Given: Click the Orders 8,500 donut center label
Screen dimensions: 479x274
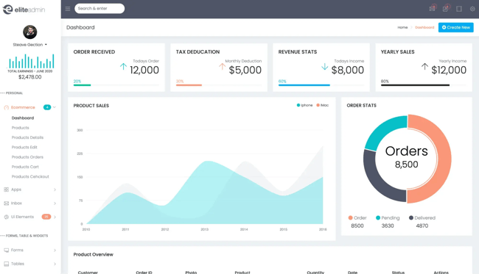Looking at the screenshot, I should point(407,156).
